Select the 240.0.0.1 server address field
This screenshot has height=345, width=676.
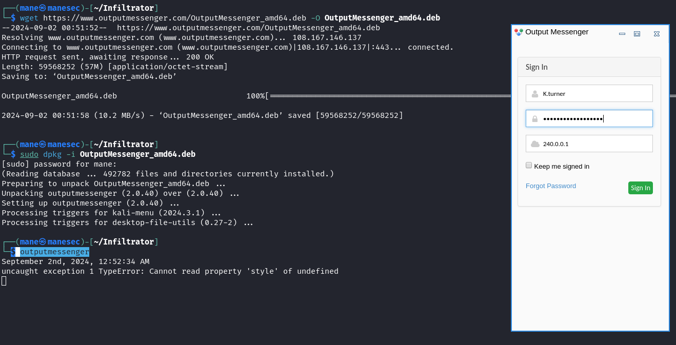tap(589, 144)
